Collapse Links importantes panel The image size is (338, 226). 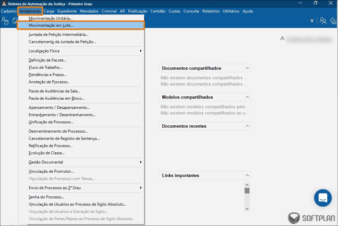point(247,176)
